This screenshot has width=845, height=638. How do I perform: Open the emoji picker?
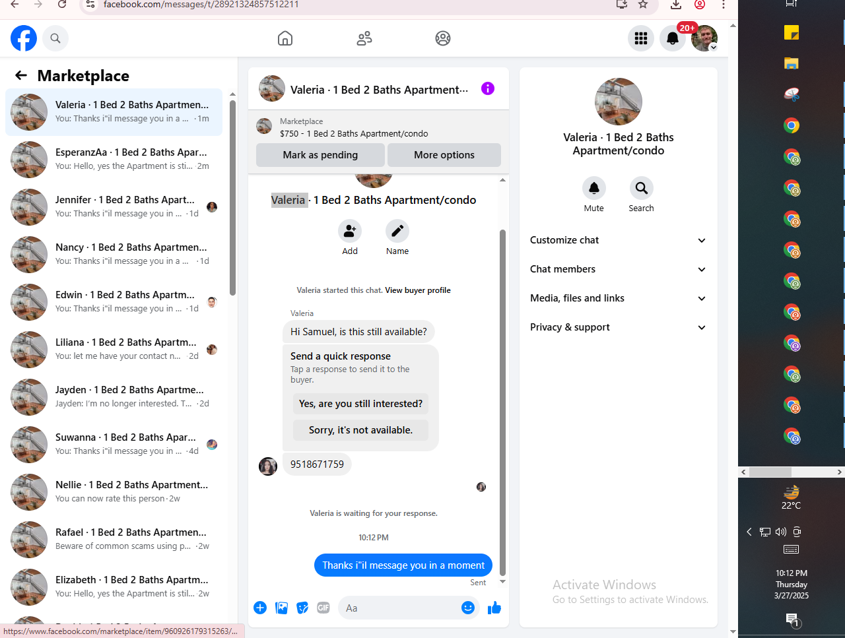click(468, 608)
